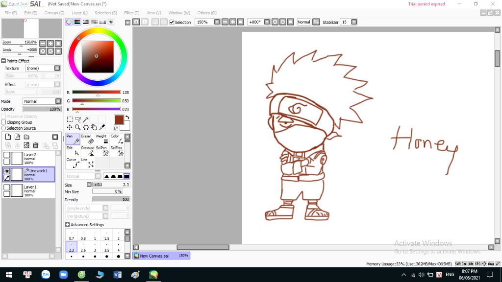Select brush size preset 3.5
Viewport: 502px width, 282px height.
coord(106,247)
